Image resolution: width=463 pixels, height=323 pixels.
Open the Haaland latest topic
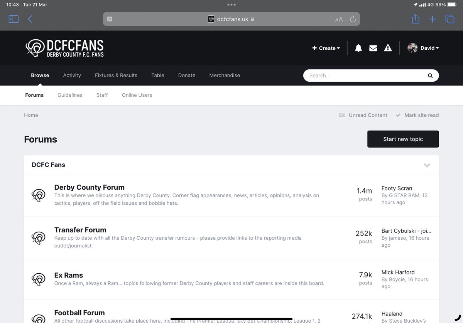(392, 314)
